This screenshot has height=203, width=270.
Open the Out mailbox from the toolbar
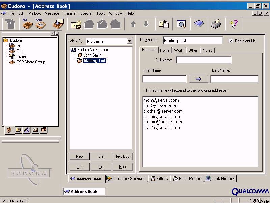(40, 24)
